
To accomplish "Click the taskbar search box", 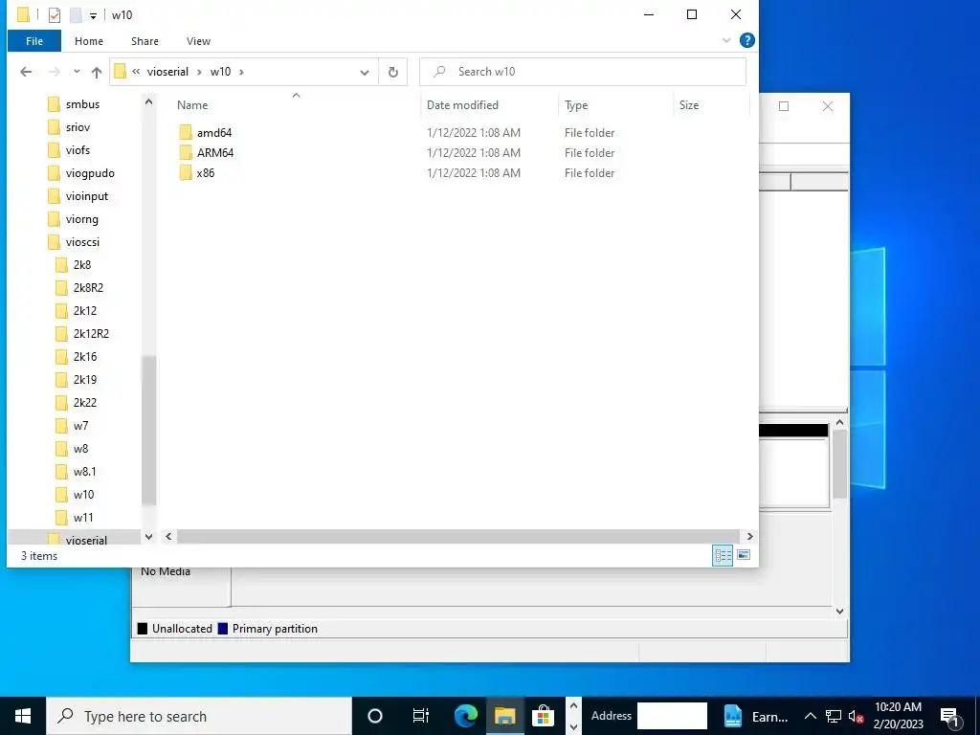I will [199, 716].
